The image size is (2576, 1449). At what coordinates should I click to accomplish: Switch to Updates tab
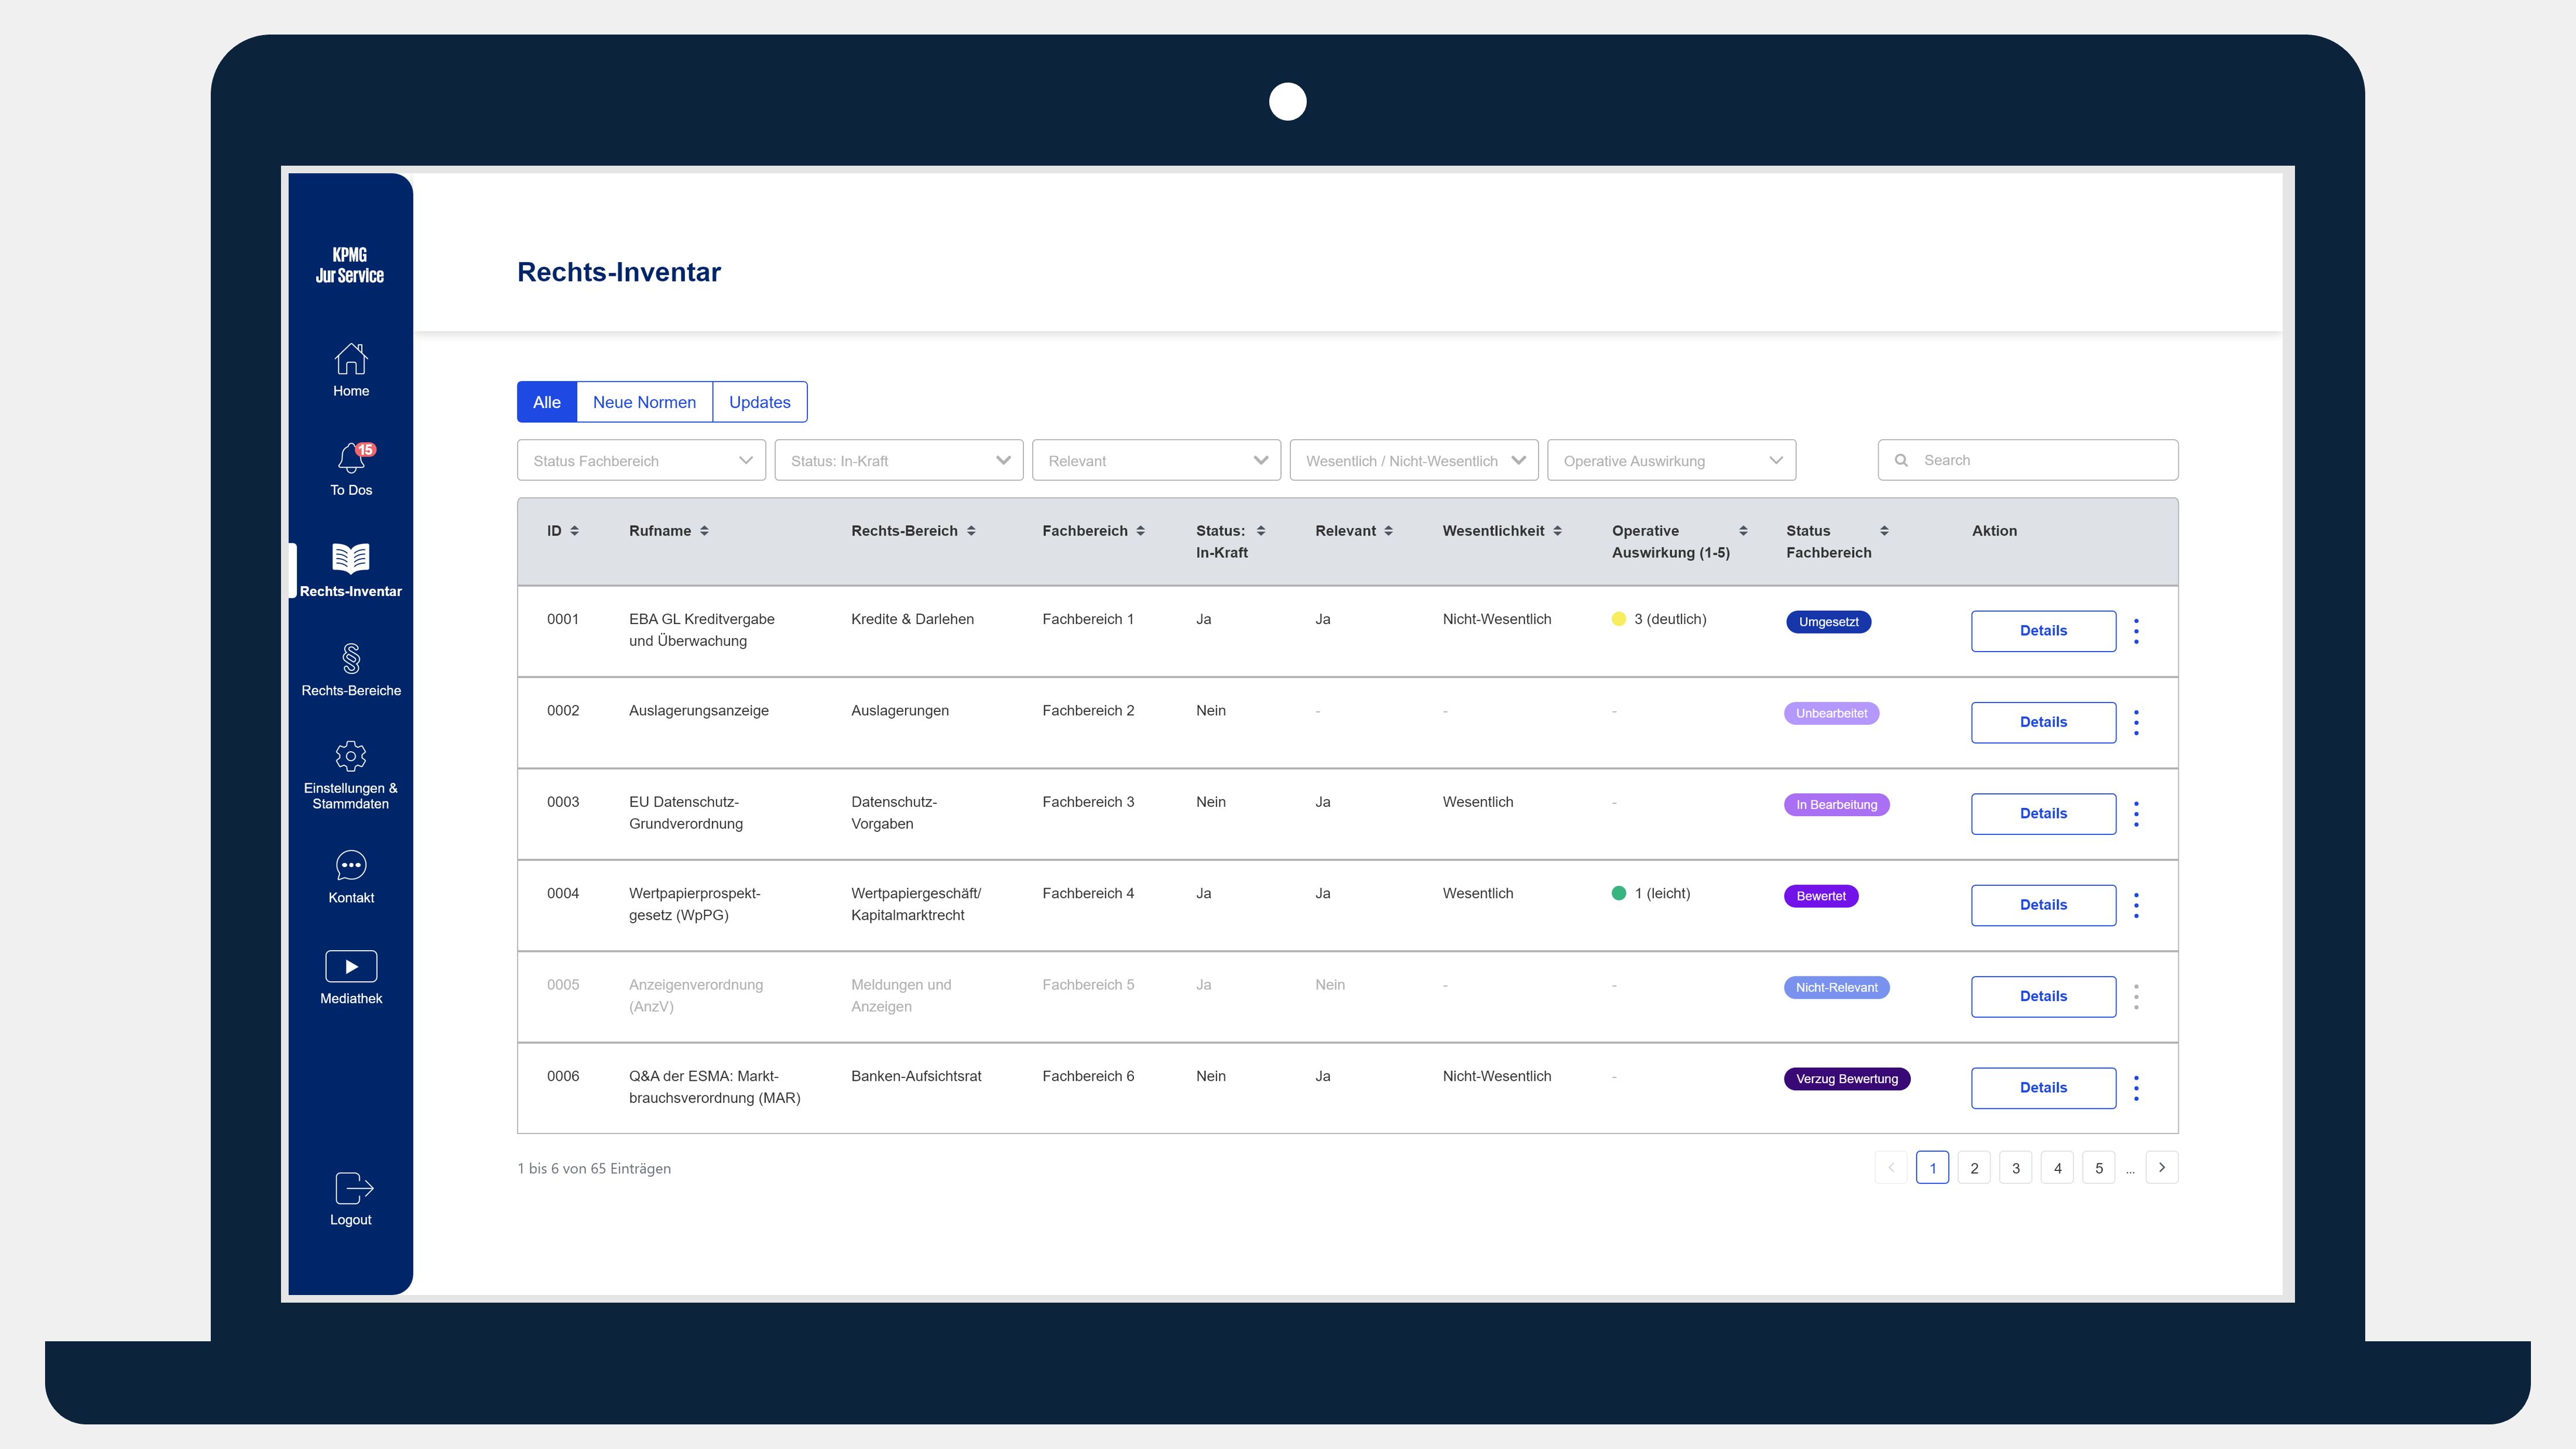coord(759,402)
